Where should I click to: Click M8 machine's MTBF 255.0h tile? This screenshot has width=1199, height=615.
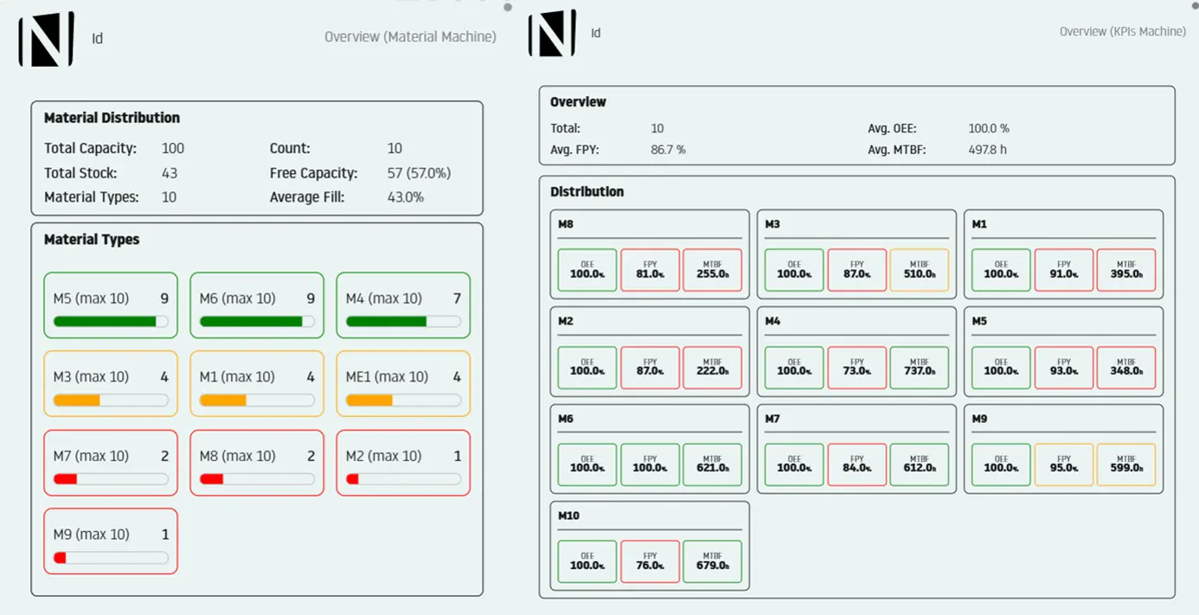(x=712, y=270)
